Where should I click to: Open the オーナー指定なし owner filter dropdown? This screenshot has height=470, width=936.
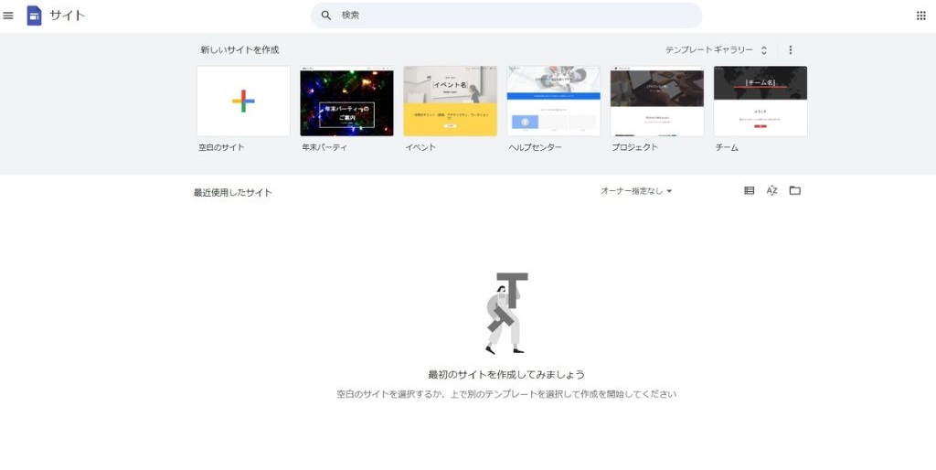636,191
